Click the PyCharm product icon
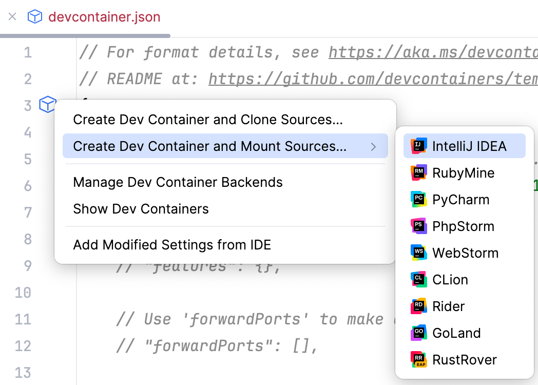This screenshot has height=385, width=538. [x=419, y=200]
